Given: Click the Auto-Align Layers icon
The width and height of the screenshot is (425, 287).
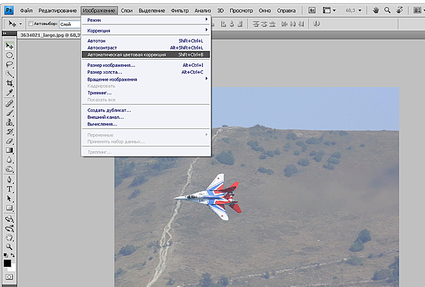Looking at the screenshot, I should [316, 24].
